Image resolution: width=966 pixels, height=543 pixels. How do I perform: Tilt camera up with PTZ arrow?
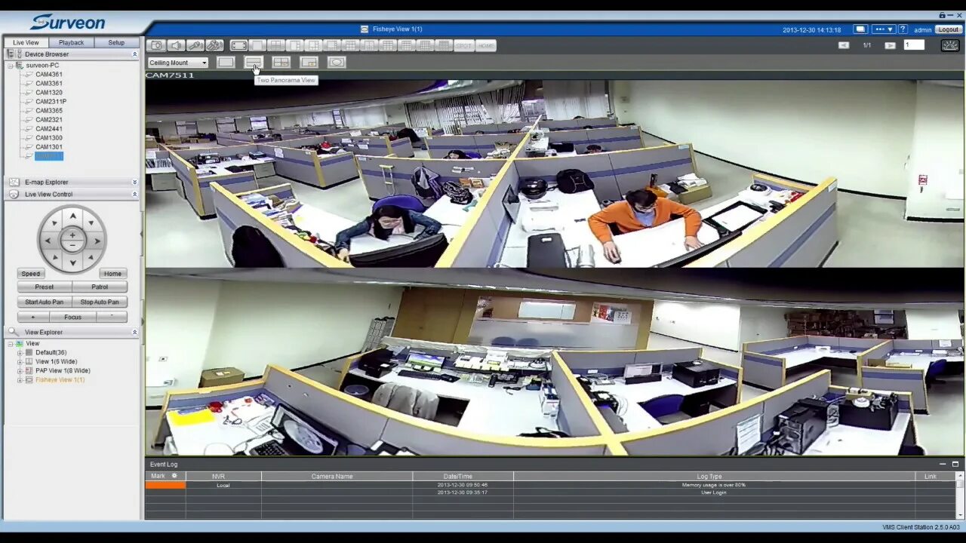pos(72,216)
